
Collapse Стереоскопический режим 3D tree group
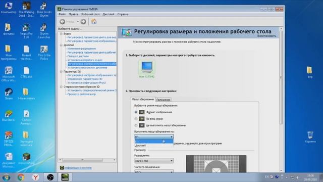coord(61,86)
